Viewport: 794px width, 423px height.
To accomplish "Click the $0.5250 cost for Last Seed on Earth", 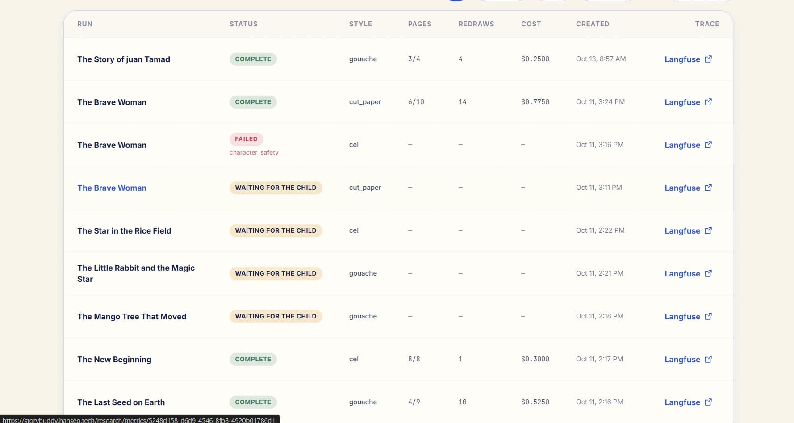I will click(535, 402).
